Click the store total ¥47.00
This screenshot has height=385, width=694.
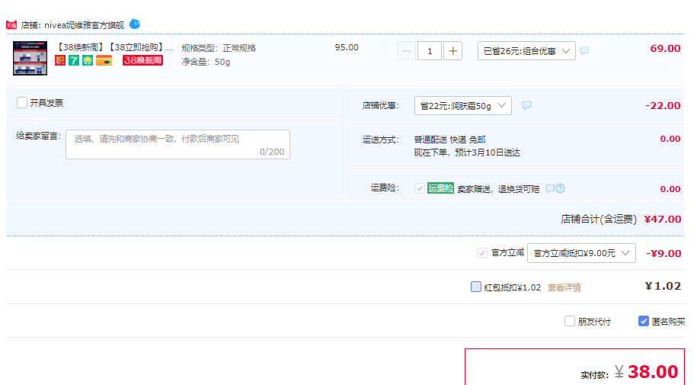[663, 219]
